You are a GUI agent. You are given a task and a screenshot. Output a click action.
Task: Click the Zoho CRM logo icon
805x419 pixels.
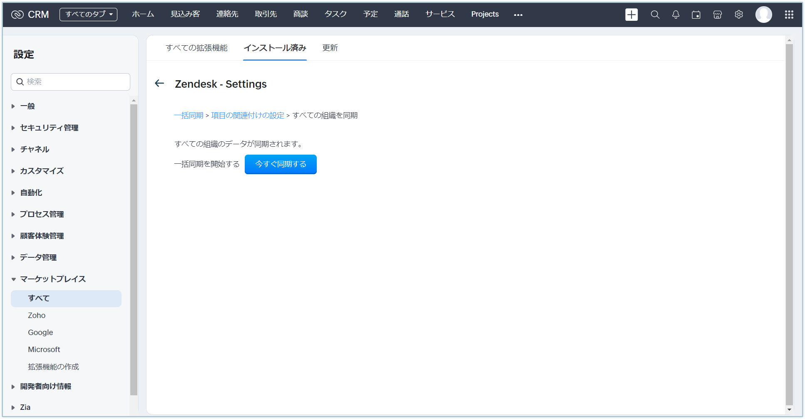tap(17, 15)
